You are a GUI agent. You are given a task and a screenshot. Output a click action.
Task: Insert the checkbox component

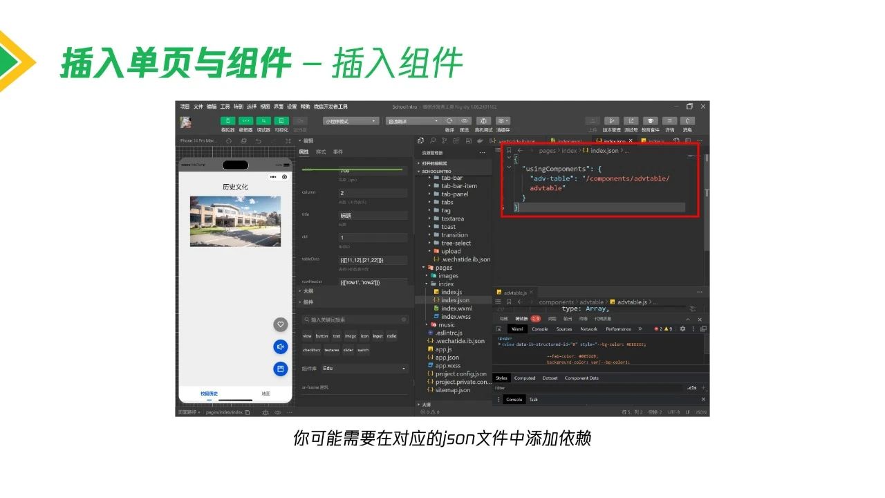tap(311, 350)
